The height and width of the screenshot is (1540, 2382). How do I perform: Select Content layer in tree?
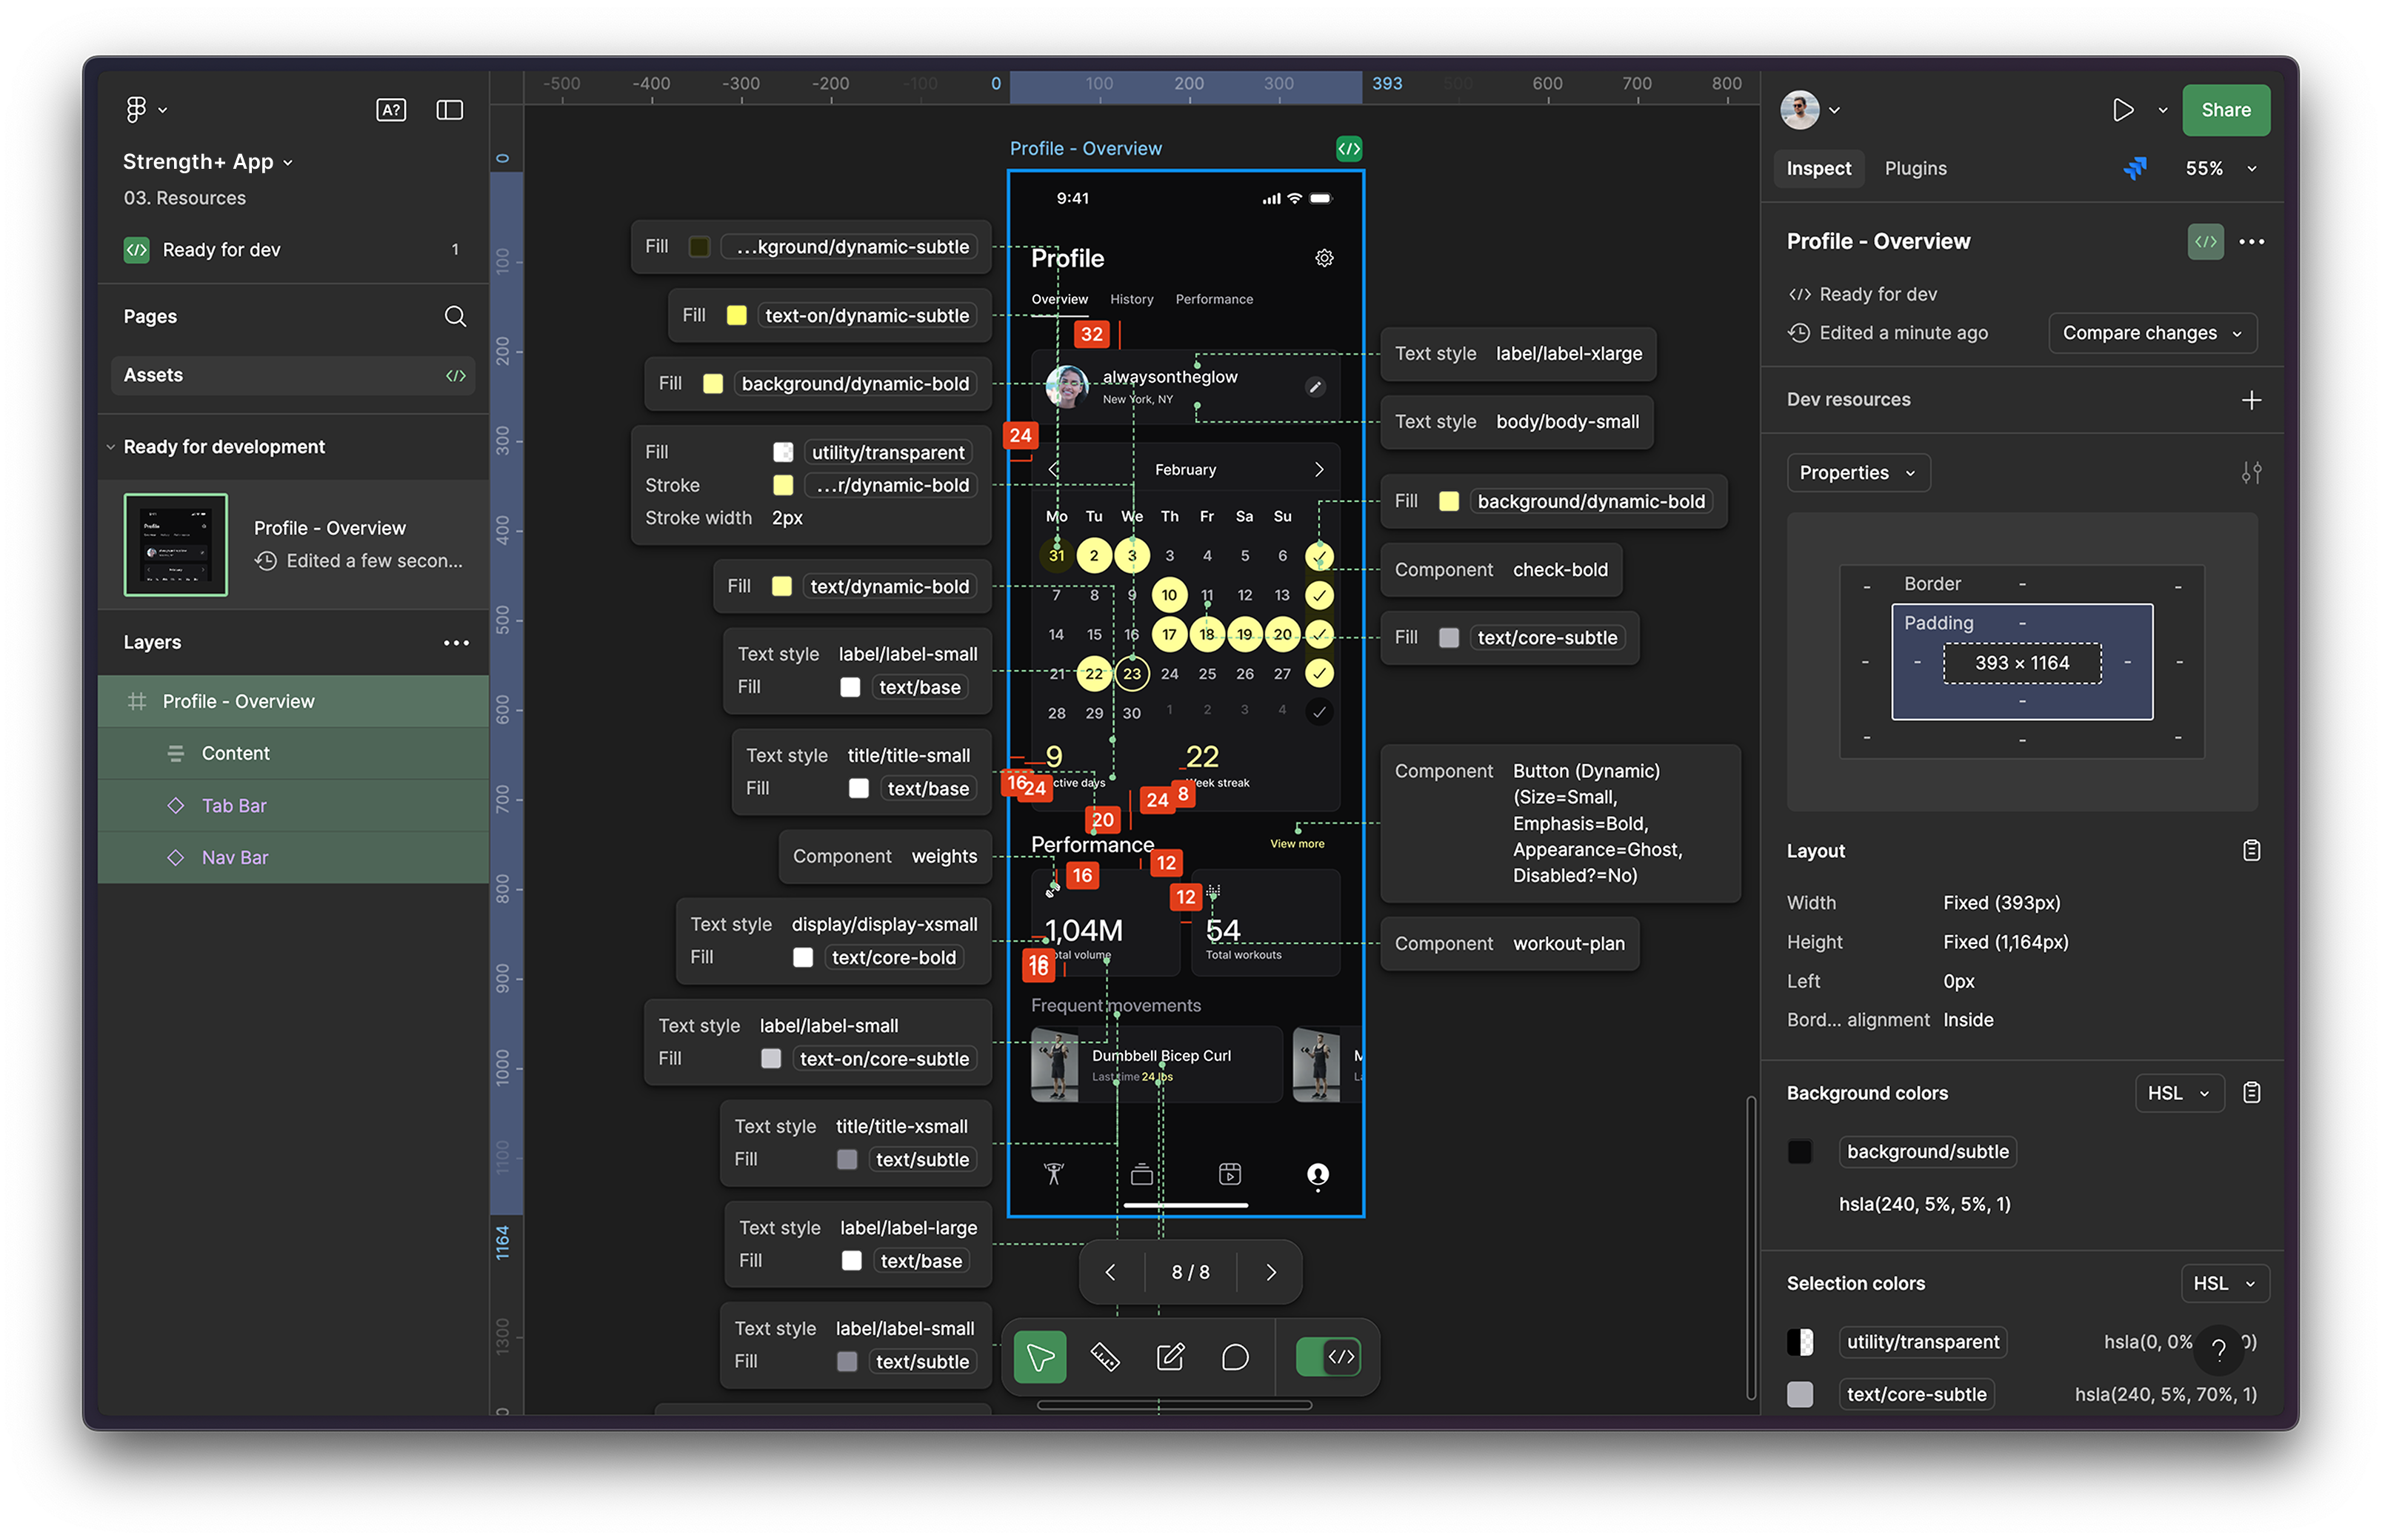click(x=292, y=753)
